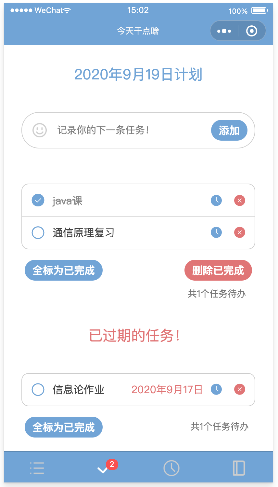Delete the overdue 信息论作业 task

[x=240, y=389]
